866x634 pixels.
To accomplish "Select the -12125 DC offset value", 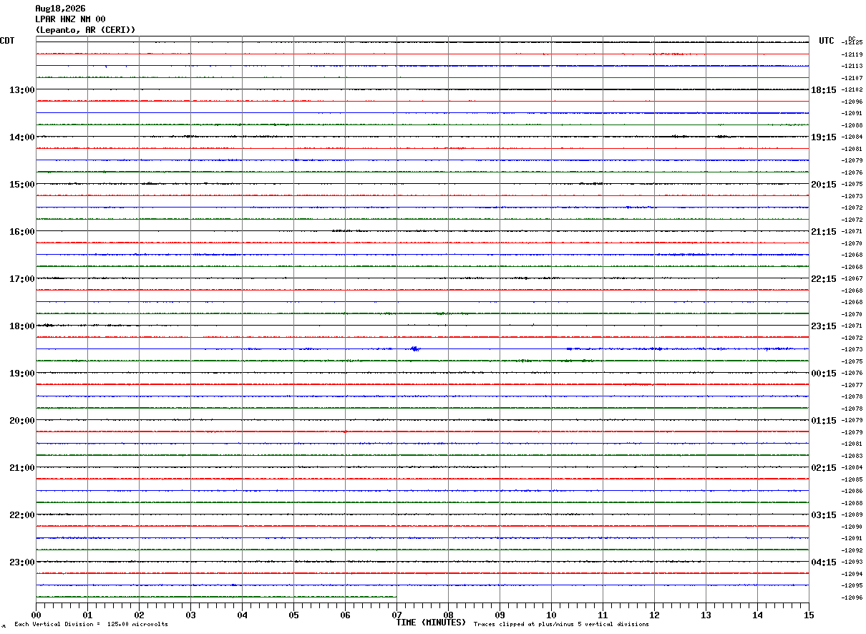I will tap(852, 42).
